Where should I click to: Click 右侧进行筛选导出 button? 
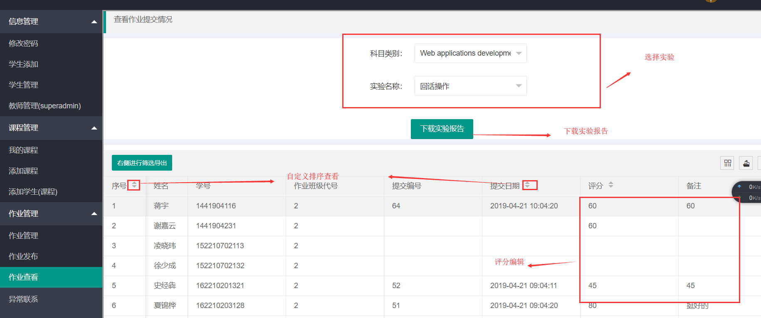tap(142, 163)
